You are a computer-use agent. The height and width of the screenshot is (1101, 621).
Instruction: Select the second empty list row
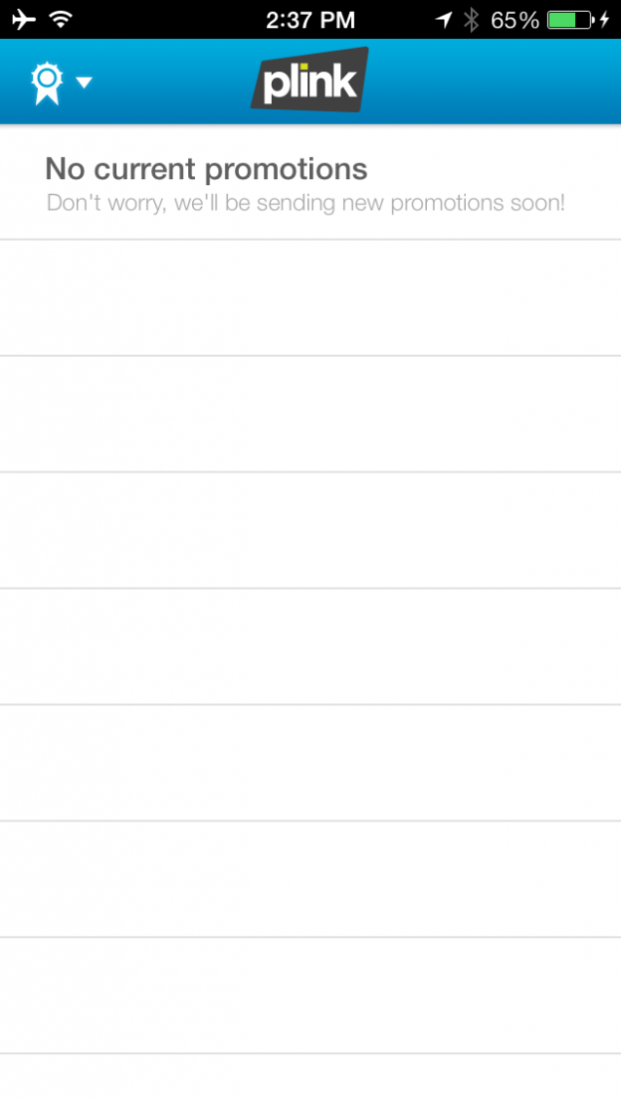click(310, 414)
